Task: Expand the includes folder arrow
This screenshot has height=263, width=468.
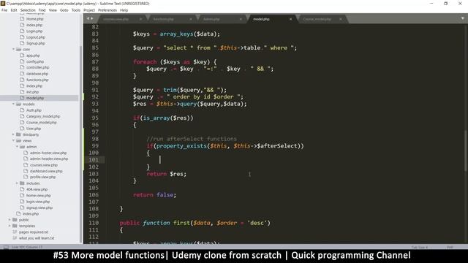Action: click(x=17, y=183)
